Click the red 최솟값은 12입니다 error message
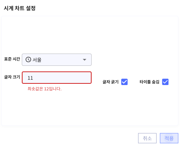This screenshot has height=148, width=180. click(44, 89)
